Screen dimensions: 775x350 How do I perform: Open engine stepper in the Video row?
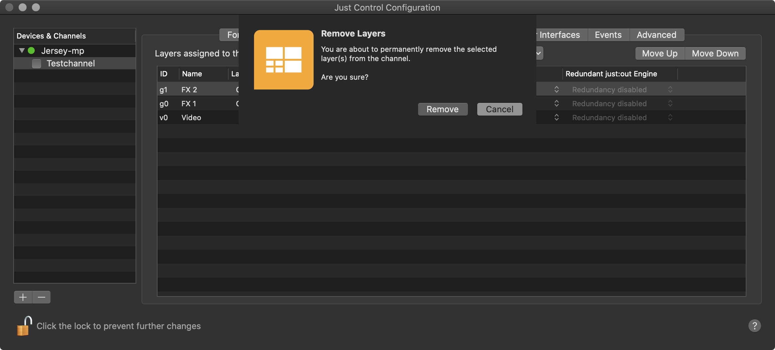pos(557,118)
